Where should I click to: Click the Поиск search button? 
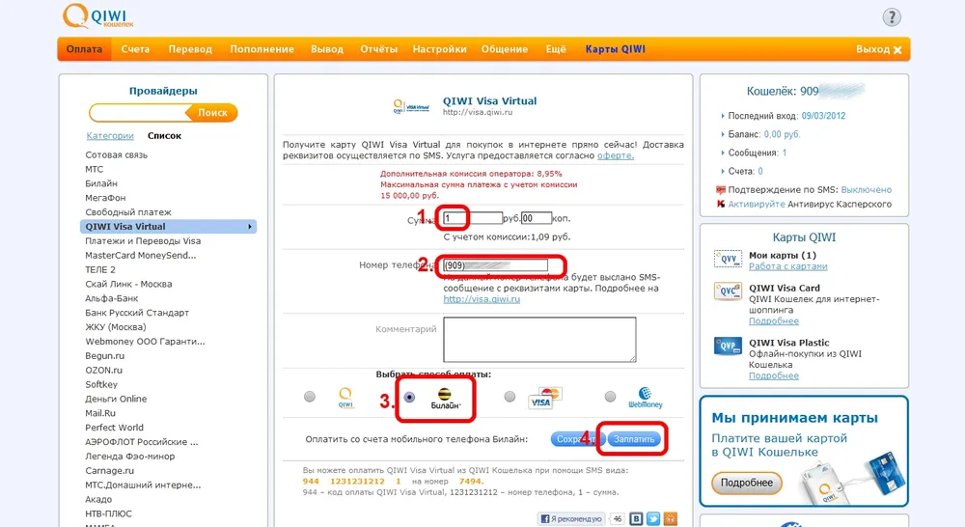click(212, 113)
